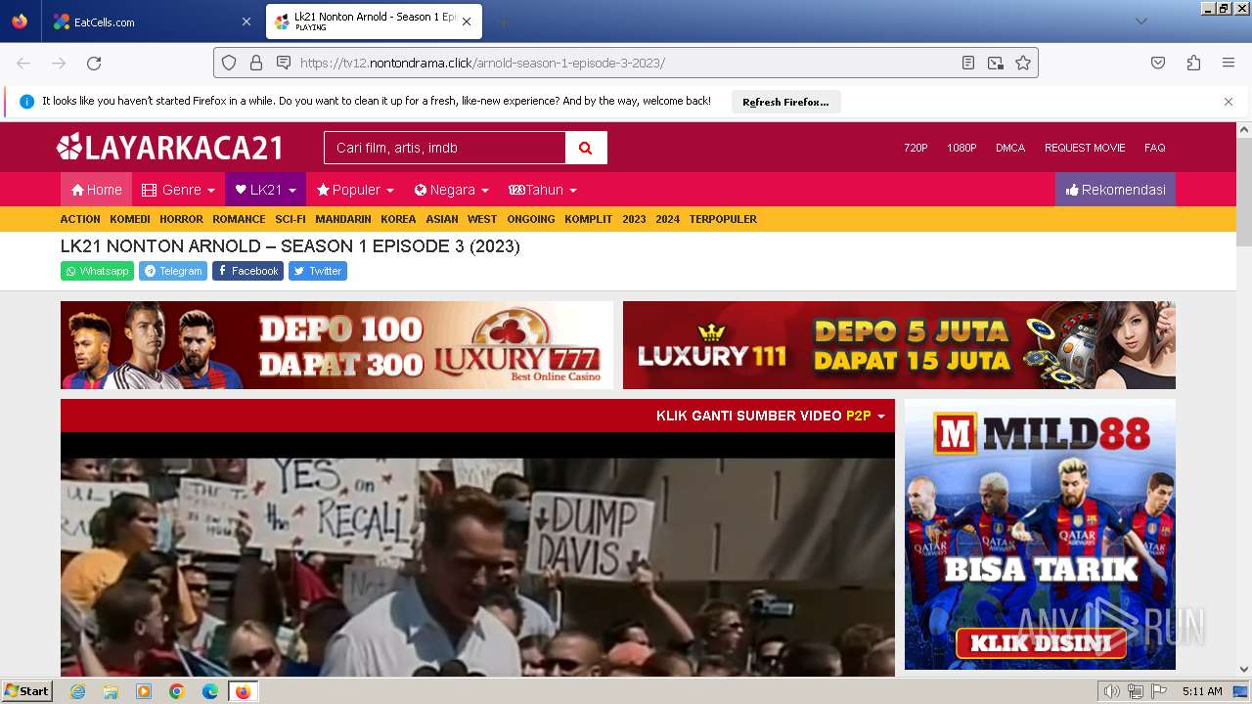Select the KOREA category
The image size is (1252, 704).
tap(398, 219)
